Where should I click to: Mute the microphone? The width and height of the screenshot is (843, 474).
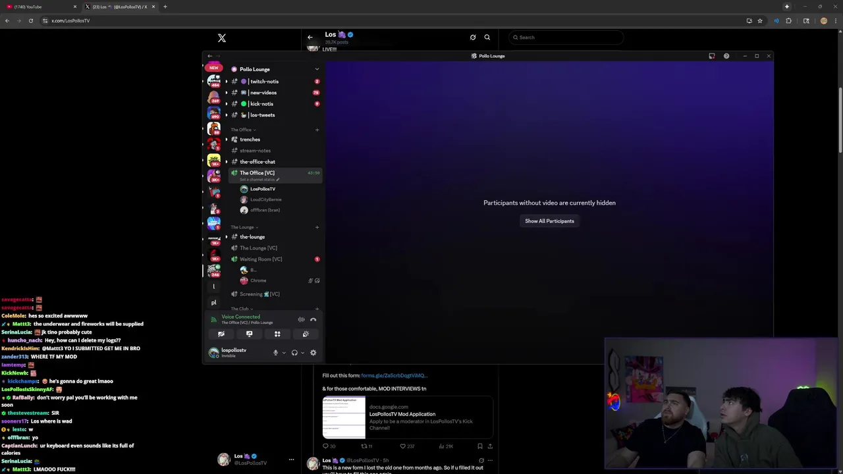[276, 353]
